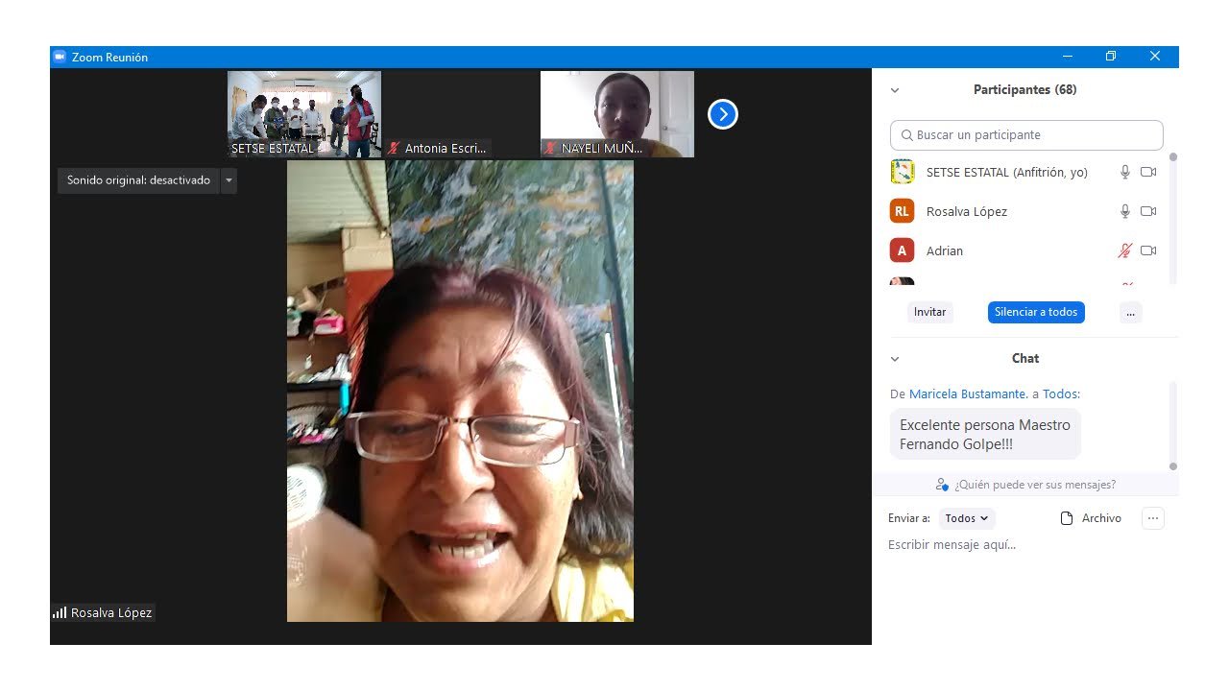The width and height of the screenshot is (1229, 691).
Task: Click the Zoom Reunión title bar icon
Action: click(x=60, y=57)
